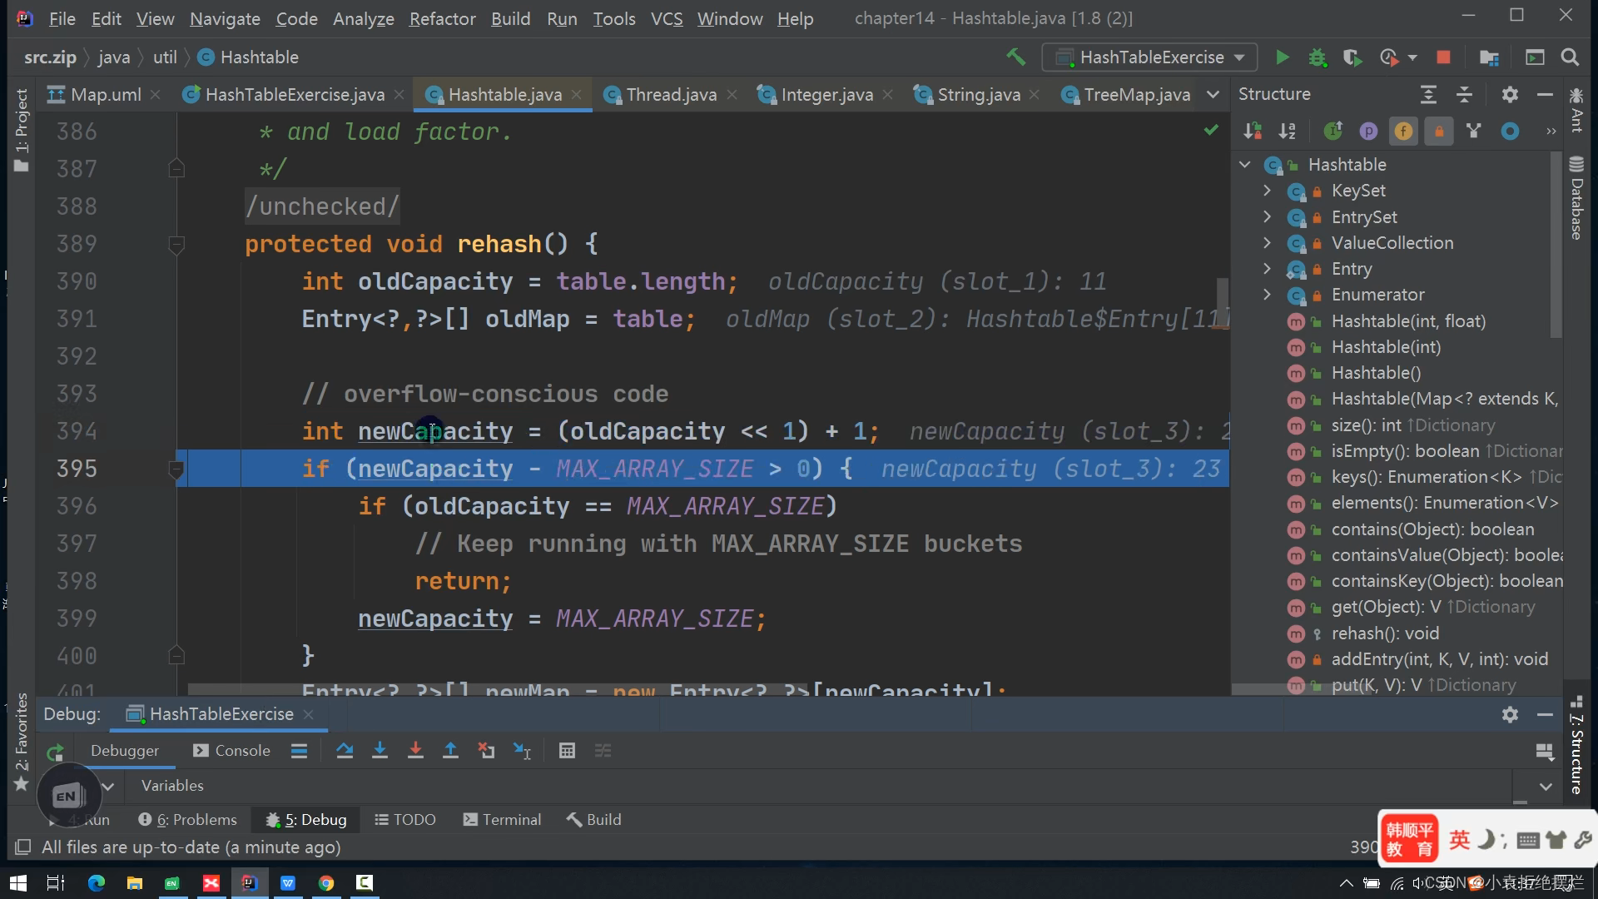Open Search Everywhere magnifier
Viewport: 1598px width, 899px height.
tap(1570, 57)
